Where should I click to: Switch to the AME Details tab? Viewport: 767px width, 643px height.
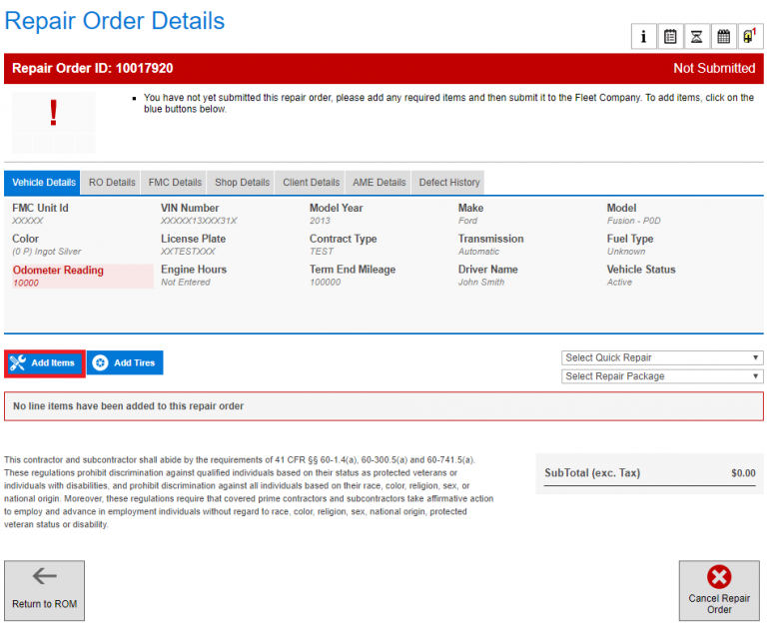coord(379,183)
